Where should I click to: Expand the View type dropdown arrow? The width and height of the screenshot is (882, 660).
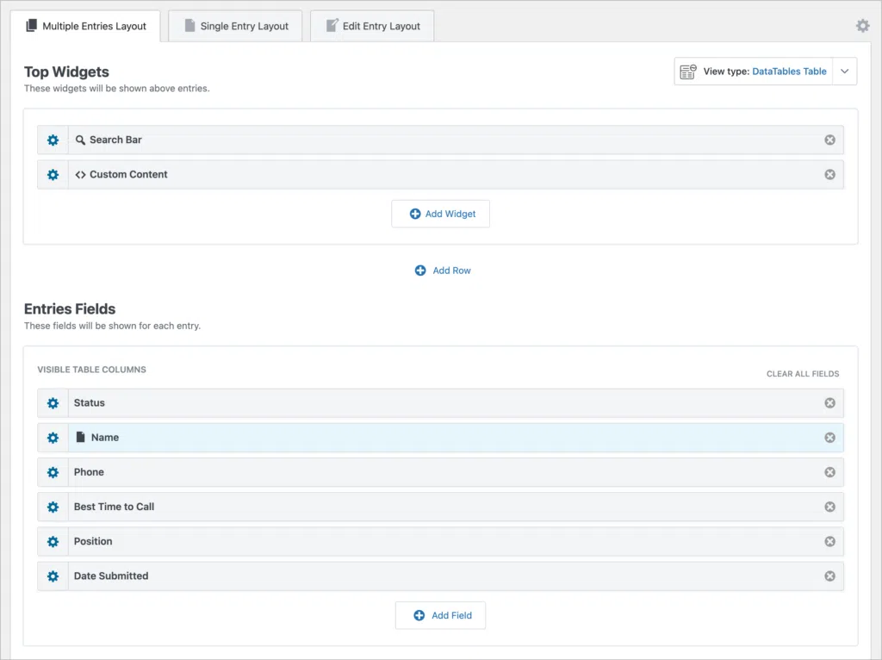click(844, 72)
